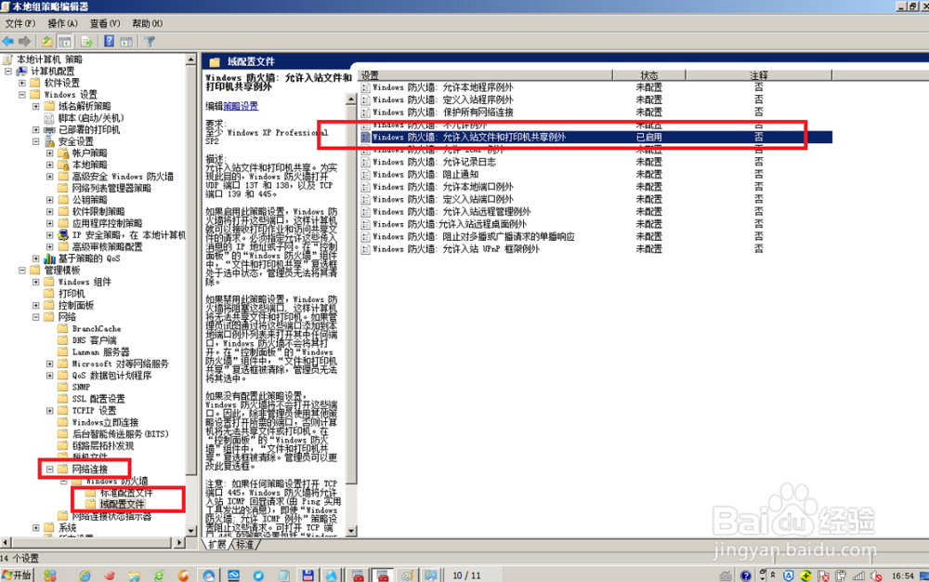Sort by the 设置 column header
This screenshot has width=929, height=582.
[x=485, y=75]
